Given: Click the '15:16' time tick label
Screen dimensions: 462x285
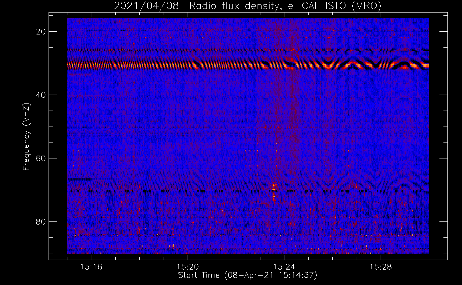Looking at the screenshot, I should tap(91, 267).
